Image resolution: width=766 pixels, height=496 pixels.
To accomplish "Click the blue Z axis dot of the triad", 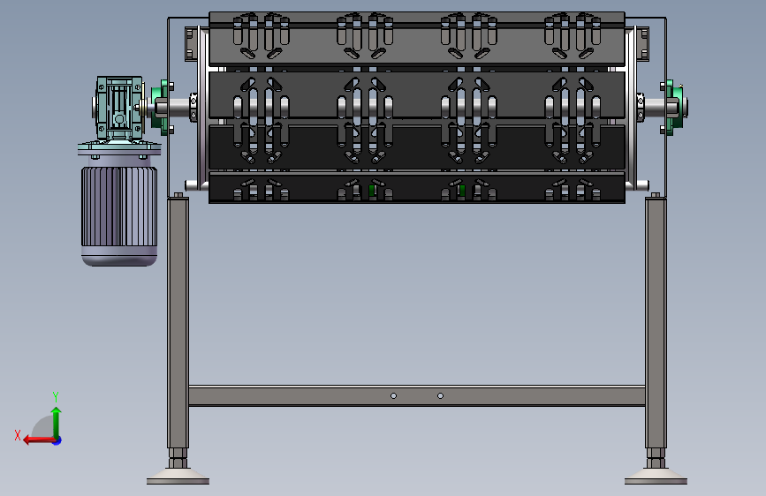I will [57, 440].
